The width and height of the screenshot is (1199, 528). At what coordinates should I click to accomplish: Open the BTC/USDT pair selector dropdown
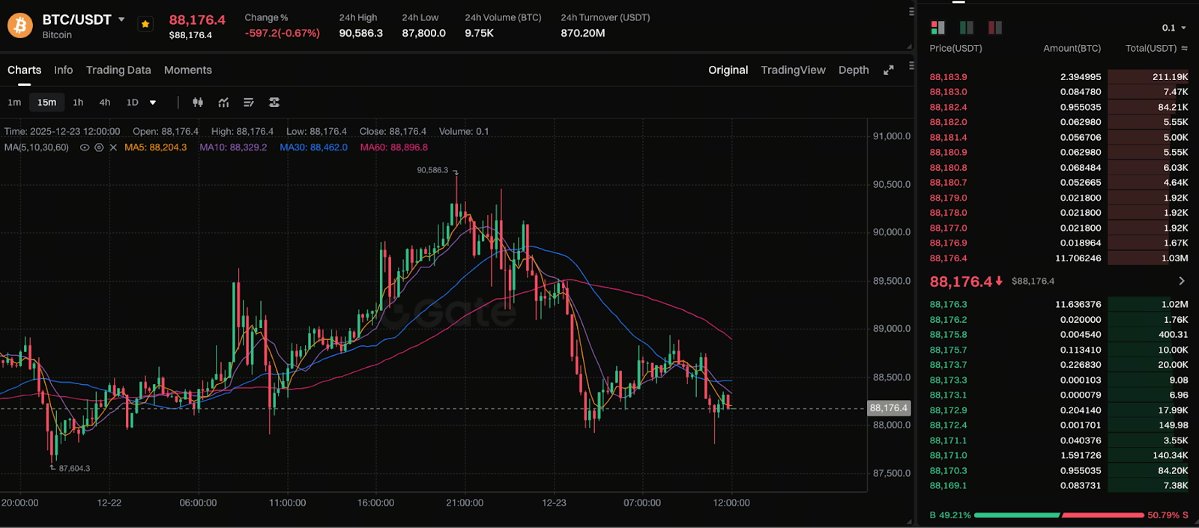click(x=121, y=19)
